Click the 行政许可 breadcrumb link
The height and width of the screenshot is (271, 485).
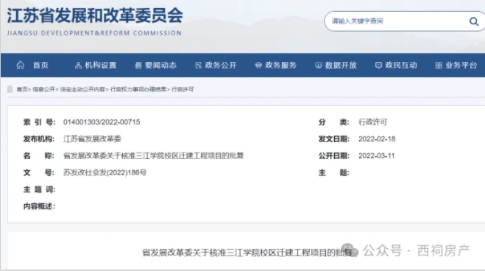tap(183, 89)
